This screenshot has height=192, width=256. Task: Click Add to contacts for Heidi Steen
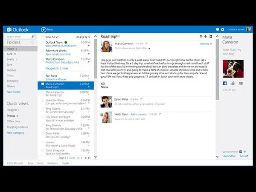pos(138,114)
